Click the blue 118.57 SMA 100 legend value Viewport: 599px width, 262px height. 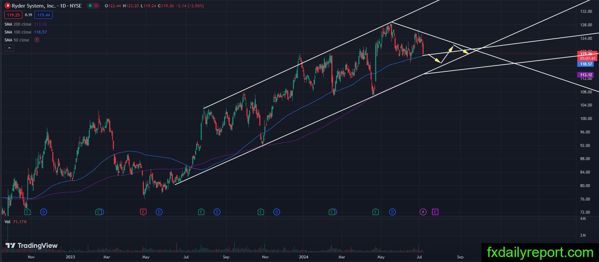tap(40, 32)
